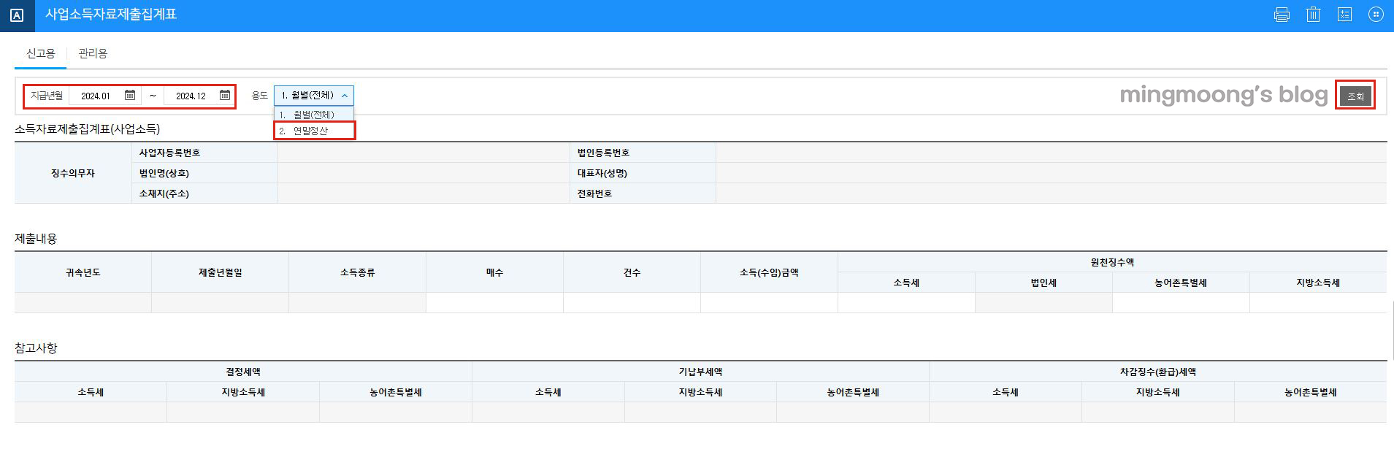Click the 소득(수입)금액 column header
Viewport: 1394px width, 449px height.
pyautogui.click(x=769, y=272)
